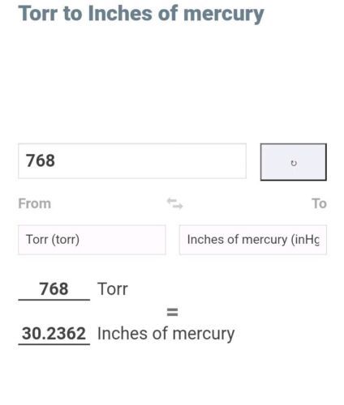Open the Torr (torr) source unit dropdown

pyautogui.click(x=92, y=240)
